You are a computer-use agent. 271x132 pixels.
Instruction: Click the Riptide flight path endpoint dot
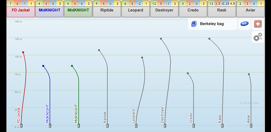(99, 50)
